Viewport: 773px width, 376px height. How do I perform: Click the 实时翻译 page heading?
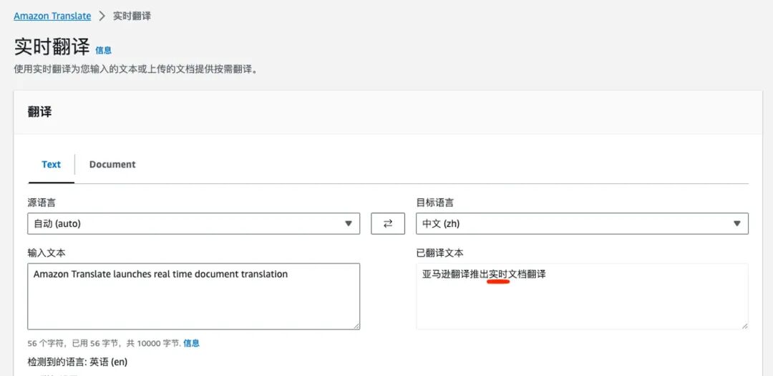[x=52, y=47]
